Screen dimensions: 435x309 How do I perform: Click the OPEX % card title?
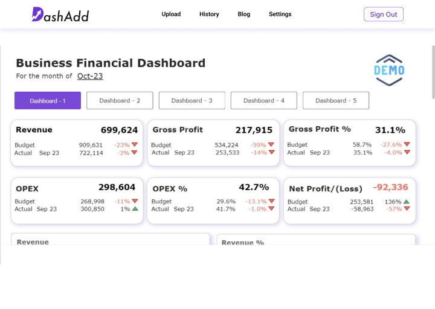coord(170,189)
